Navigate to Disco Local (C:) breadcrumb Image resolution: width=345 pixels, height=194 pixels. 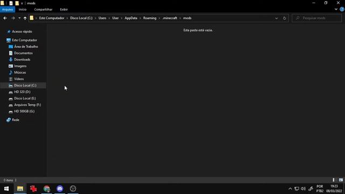coord(81,18)
